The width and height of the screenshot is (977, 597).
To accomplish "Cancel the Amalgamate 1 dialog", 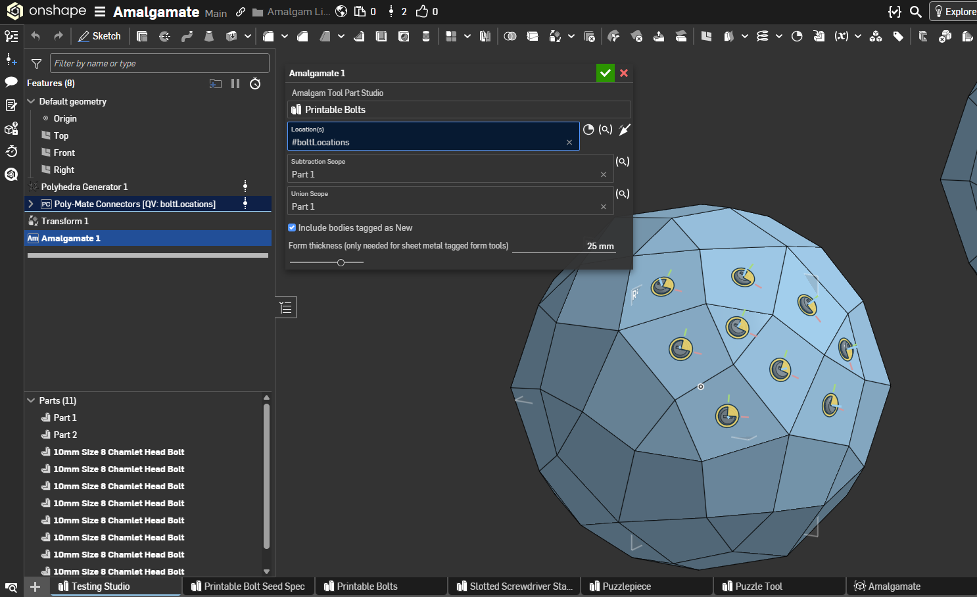I will pyautogui.click(x=624, y=73).
